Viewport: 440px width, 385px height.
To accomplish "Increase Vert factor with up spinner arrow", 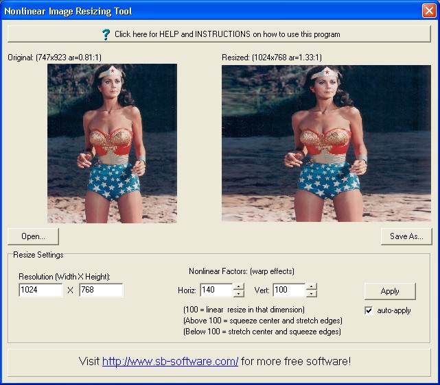I will [312, 286].
